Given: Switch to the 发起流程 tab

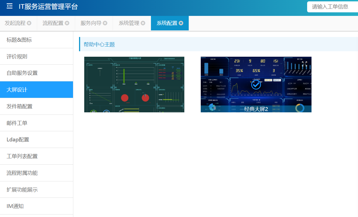Looking at the screenshot, I should click(x=15, y=23).
